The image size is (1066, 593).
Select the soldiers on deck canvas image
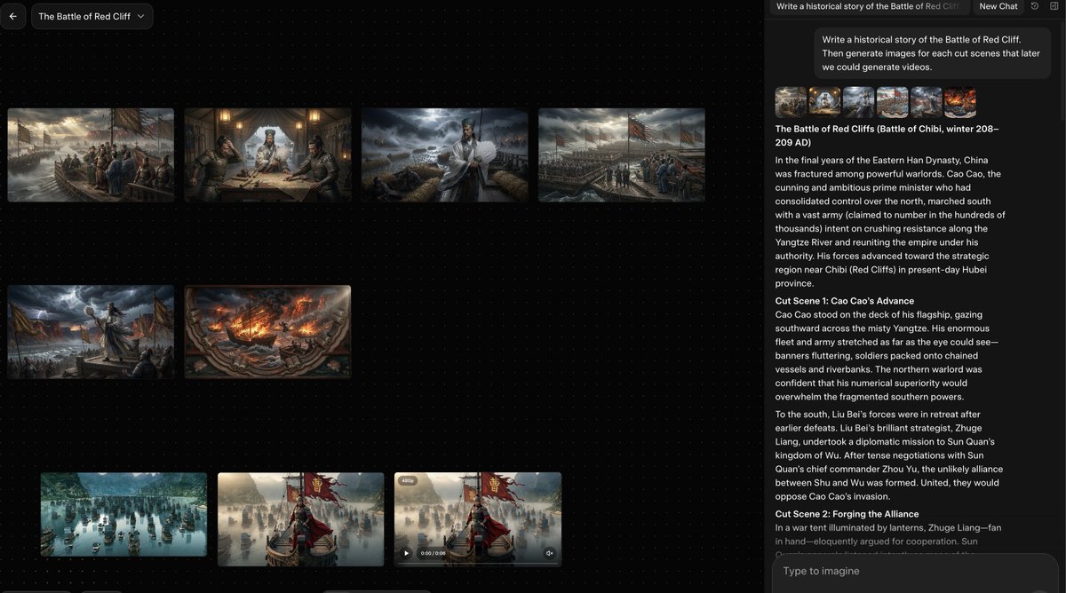tap(91, 154)
